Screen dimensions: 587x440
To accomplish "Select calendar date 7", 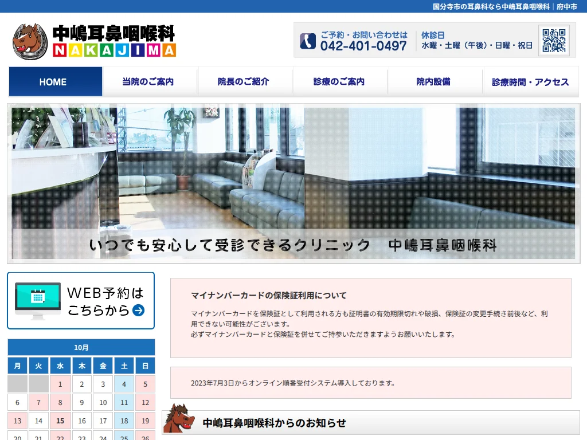I will pos(38,403).
